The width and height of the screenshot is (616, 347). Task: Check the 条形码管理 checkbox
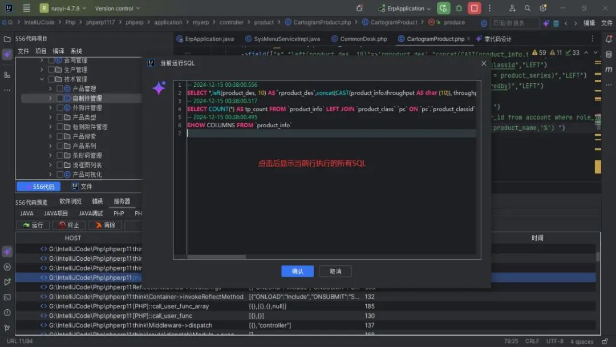[60, 155]
